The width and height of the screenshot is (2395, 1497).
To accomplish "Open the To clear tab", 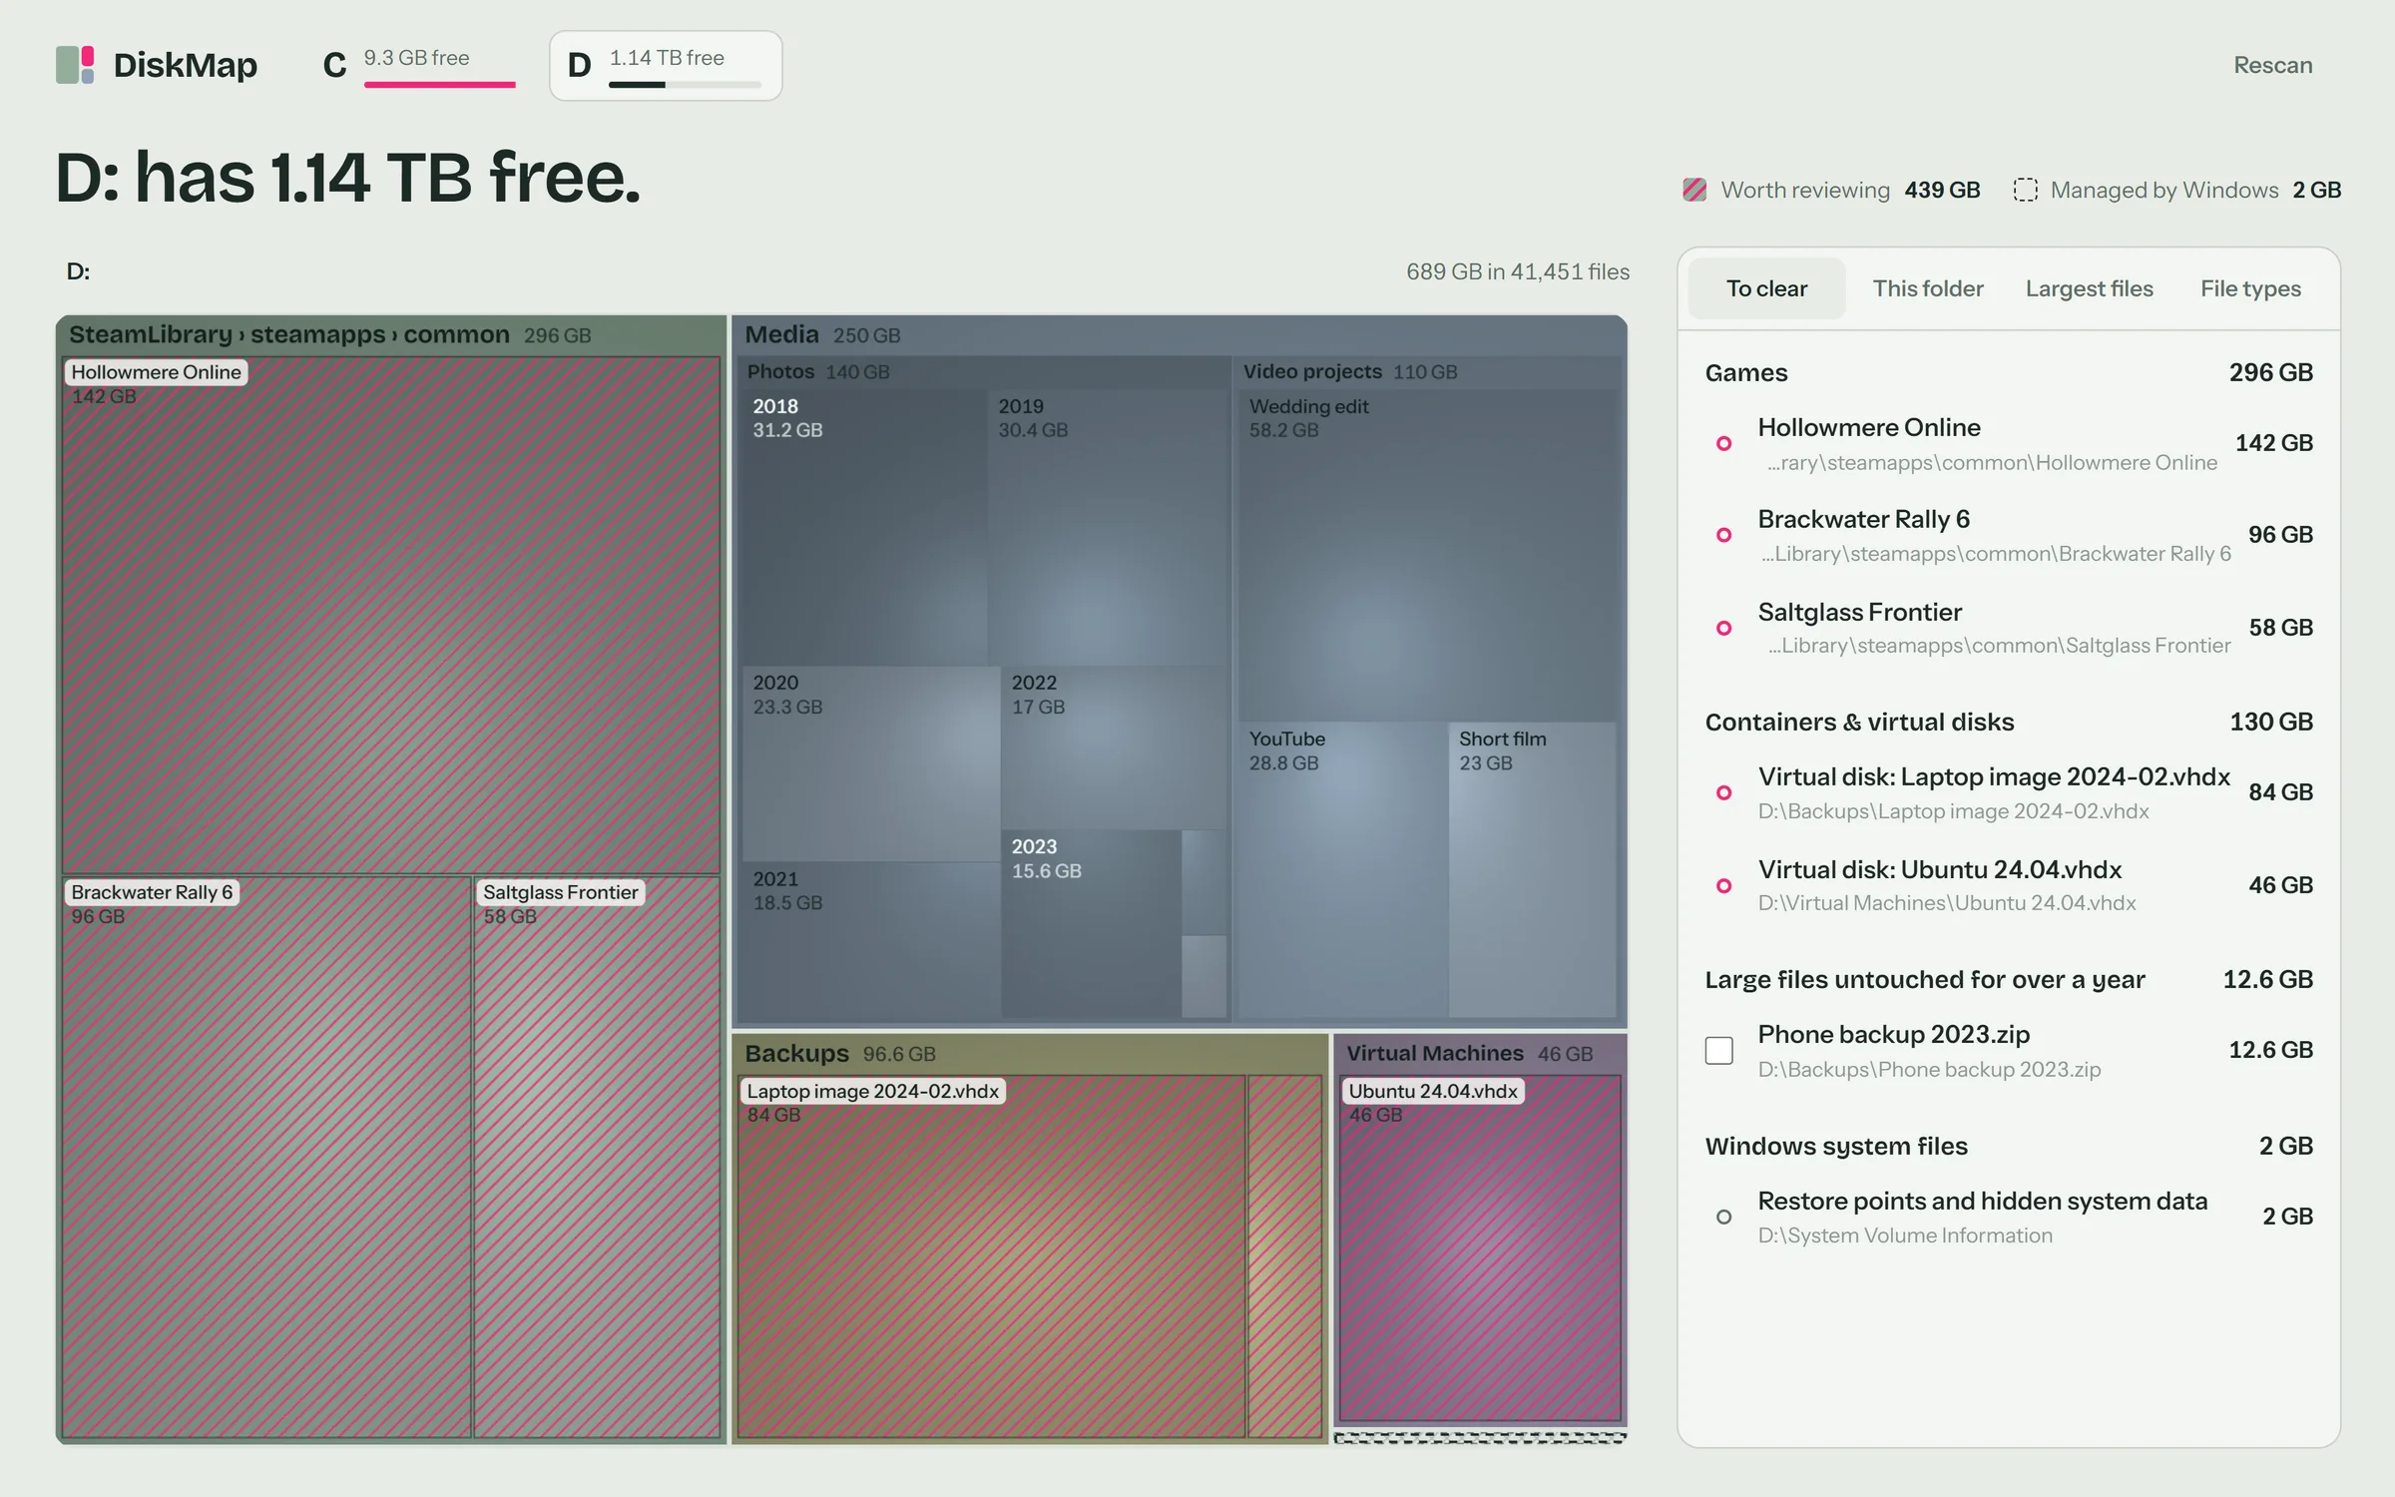I will [1766, 288].
